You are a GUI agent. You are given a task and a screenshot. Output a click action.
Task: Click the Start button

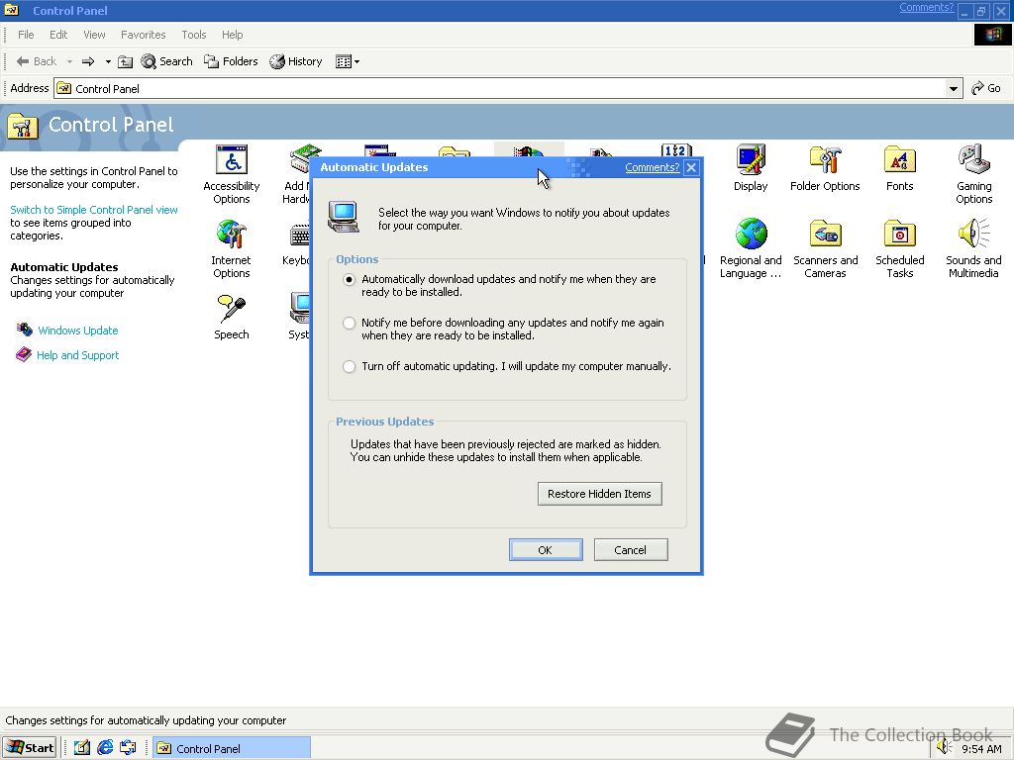tap(30, 748)
